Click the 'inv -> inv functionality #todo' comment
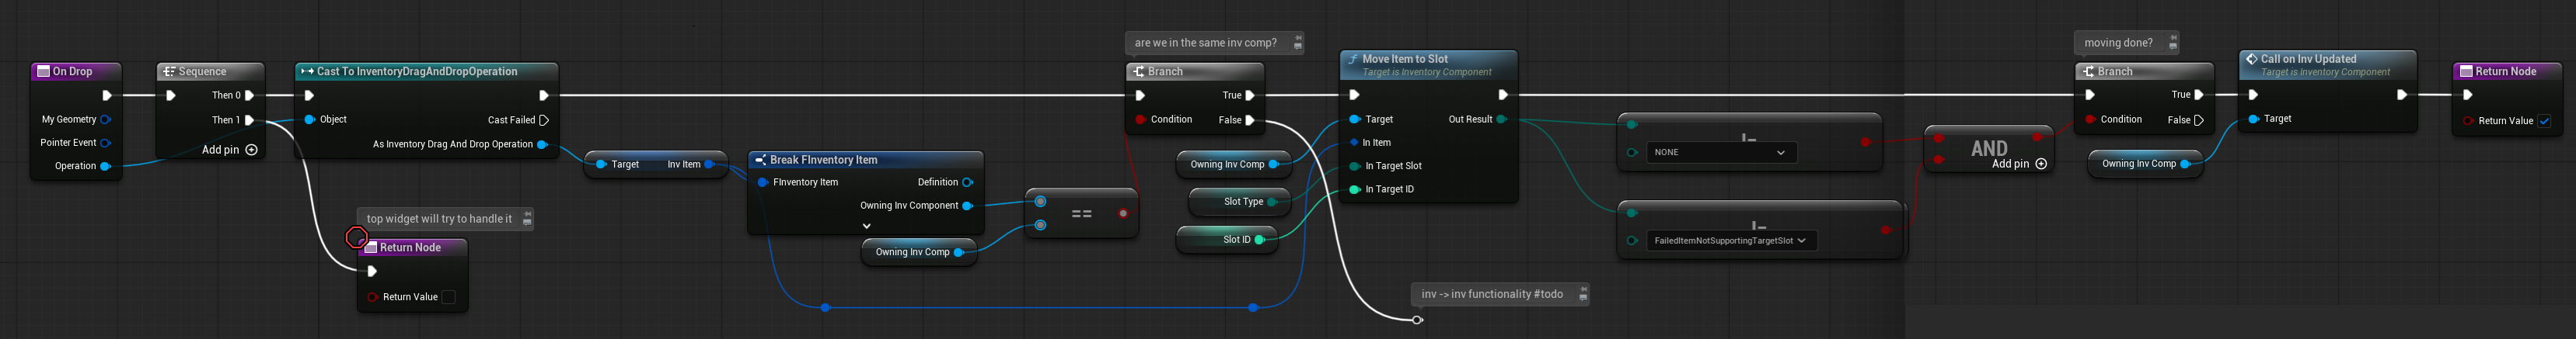Image resolution: width=2576 pixels, height=339 pixels. (x=1491, y=294)
